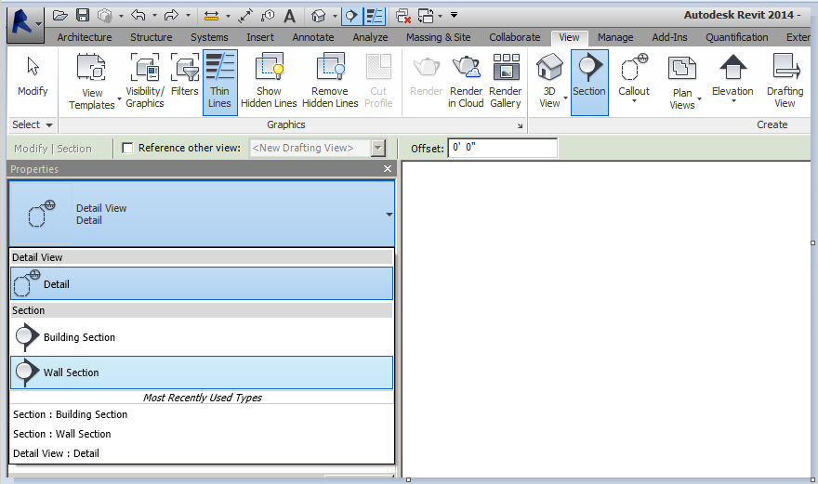This screenshot has height=484, width=818.
Task: Click the Switch Windows icon
Action: (x=426, y=16)
